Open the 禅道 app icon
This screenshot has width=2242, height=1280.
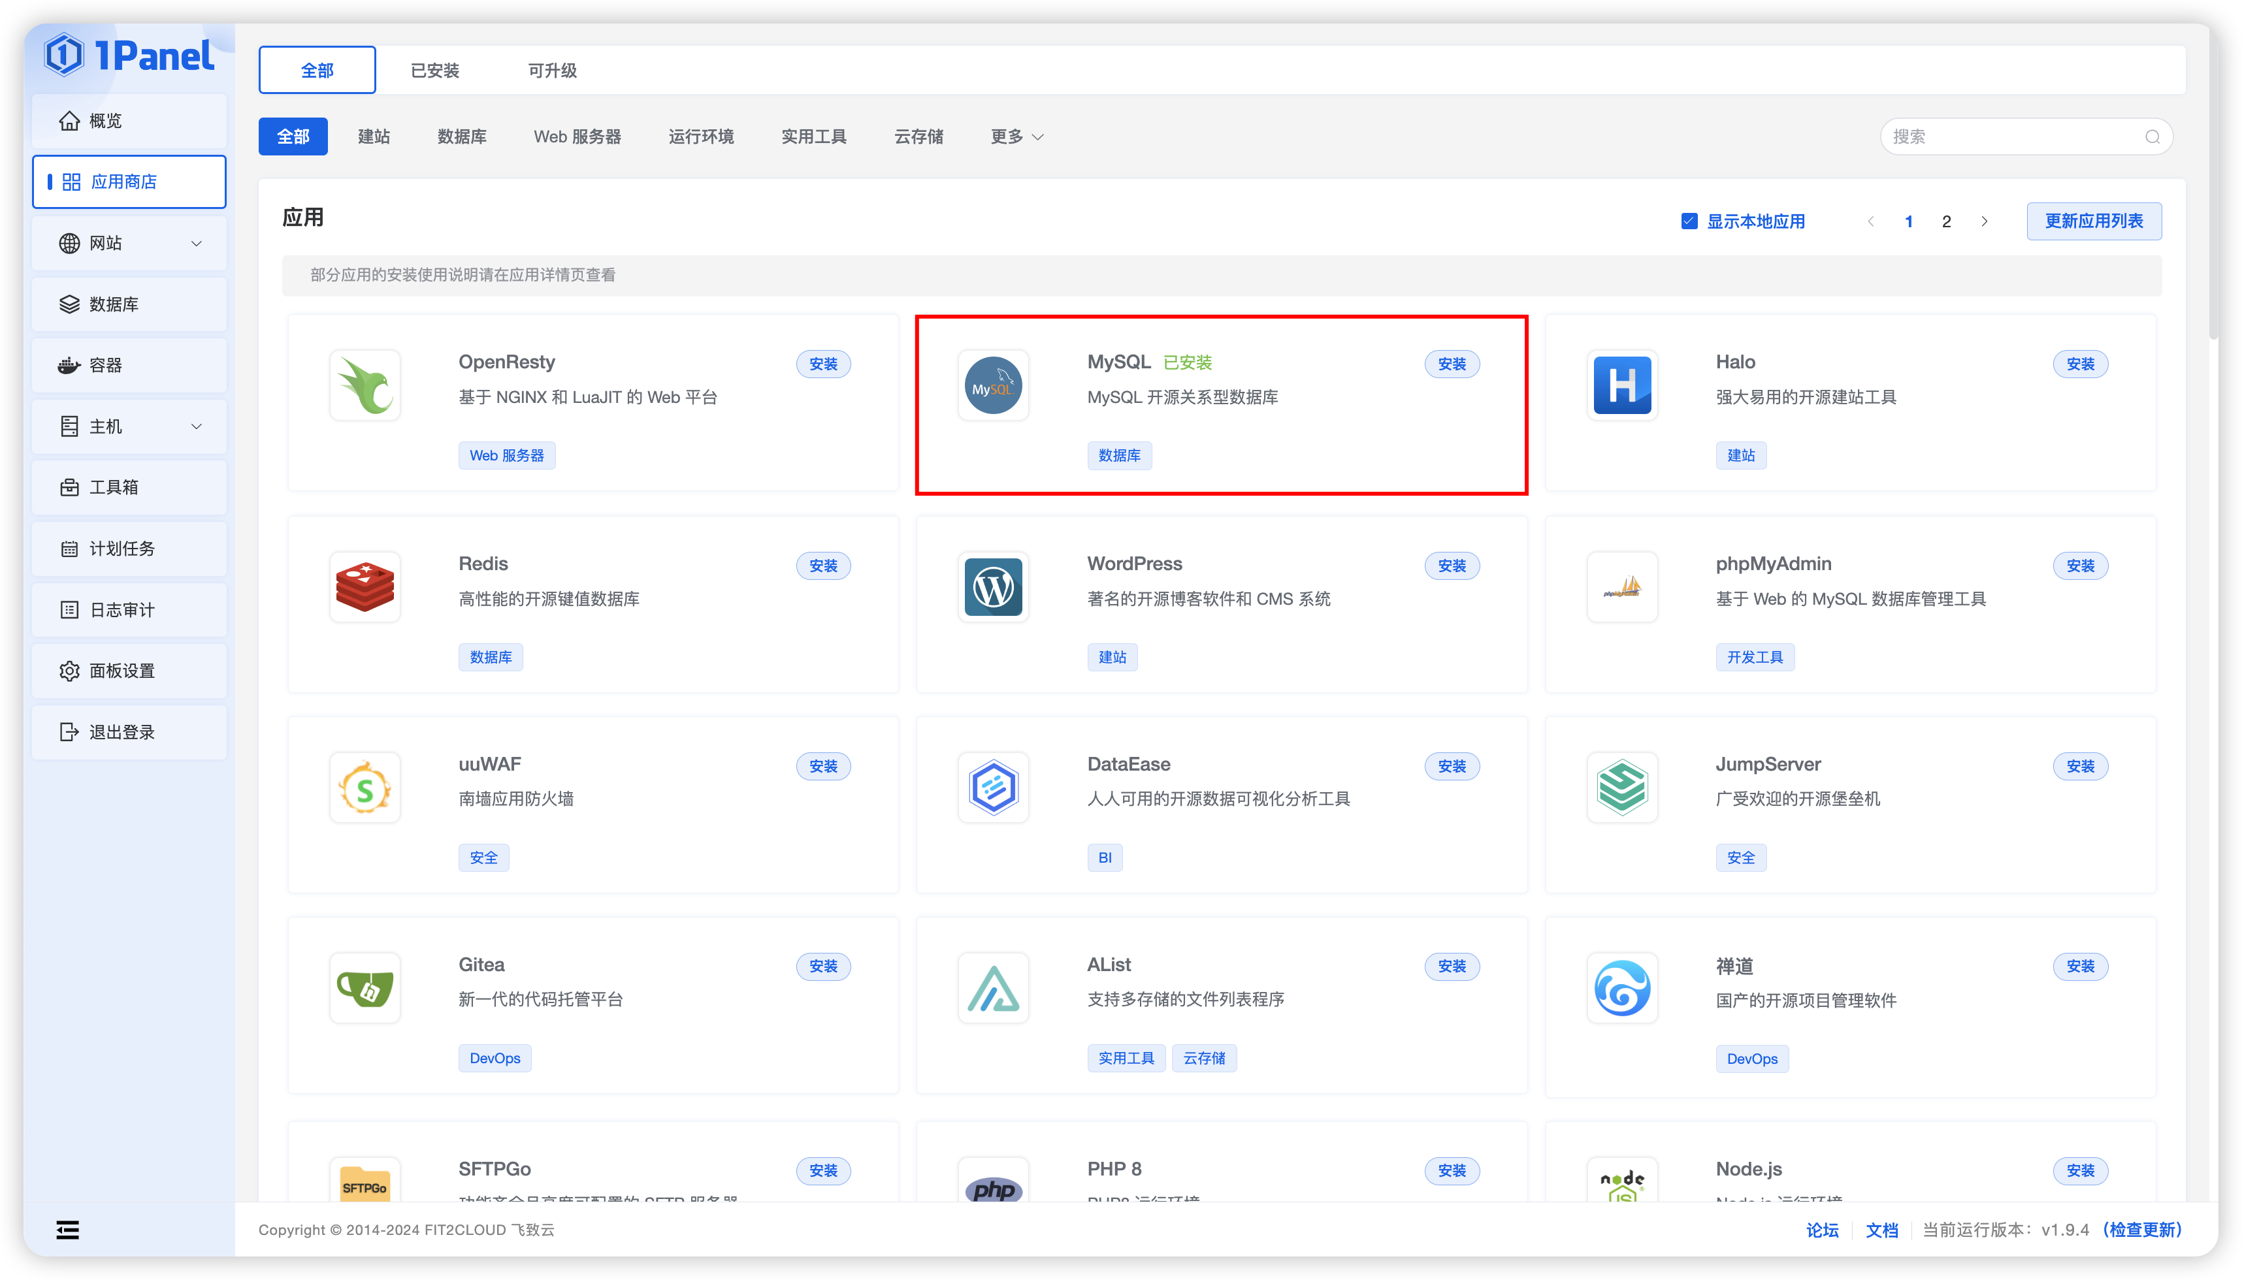[1621, 987]
